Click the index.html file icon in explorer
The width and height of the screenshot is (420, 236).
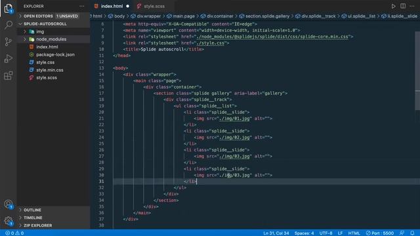[x=31, y=47]
